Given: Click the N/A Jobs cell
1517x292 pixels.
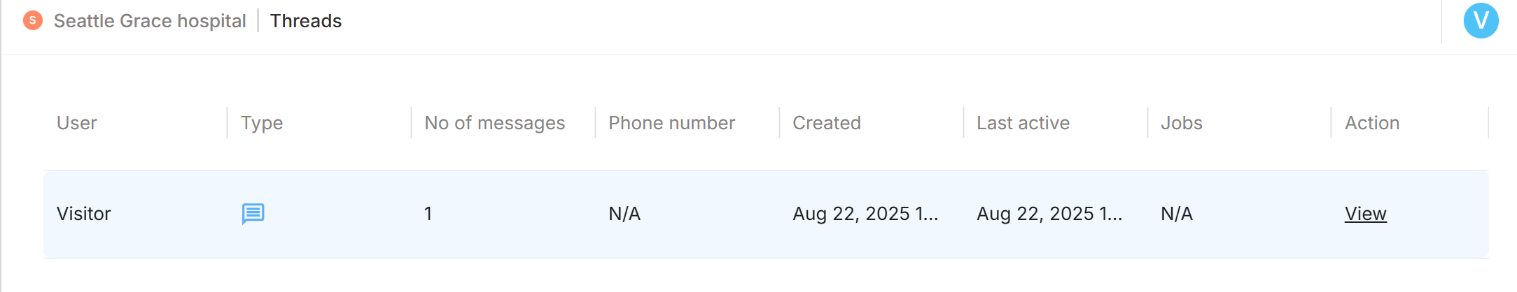Looking at the screenshot, I should point(1177,214).
